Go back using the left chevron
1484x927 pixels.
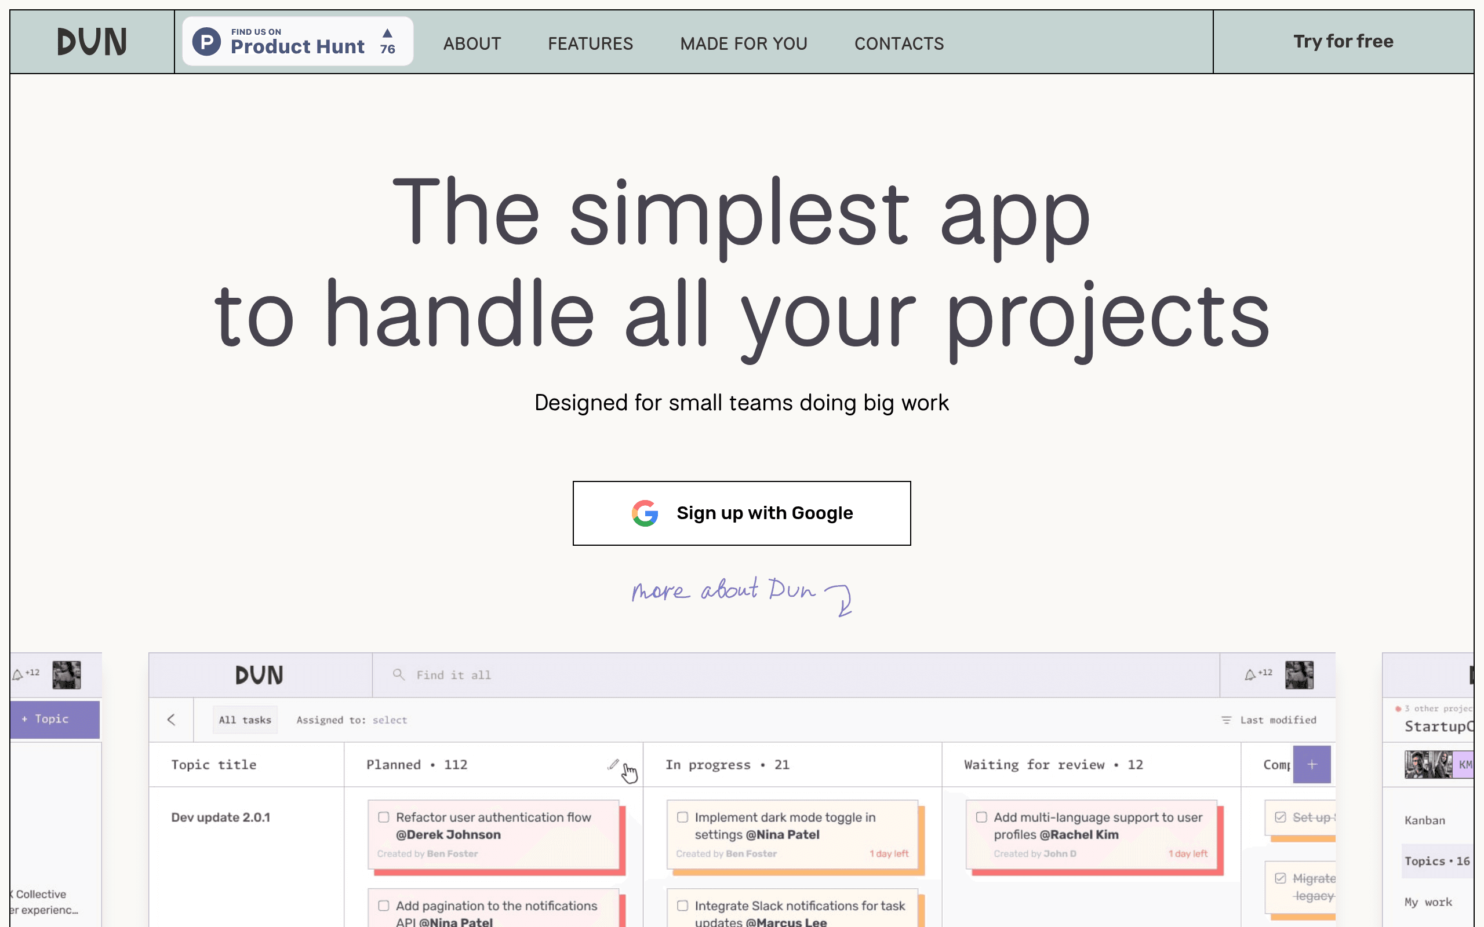[x=171, y=720]
